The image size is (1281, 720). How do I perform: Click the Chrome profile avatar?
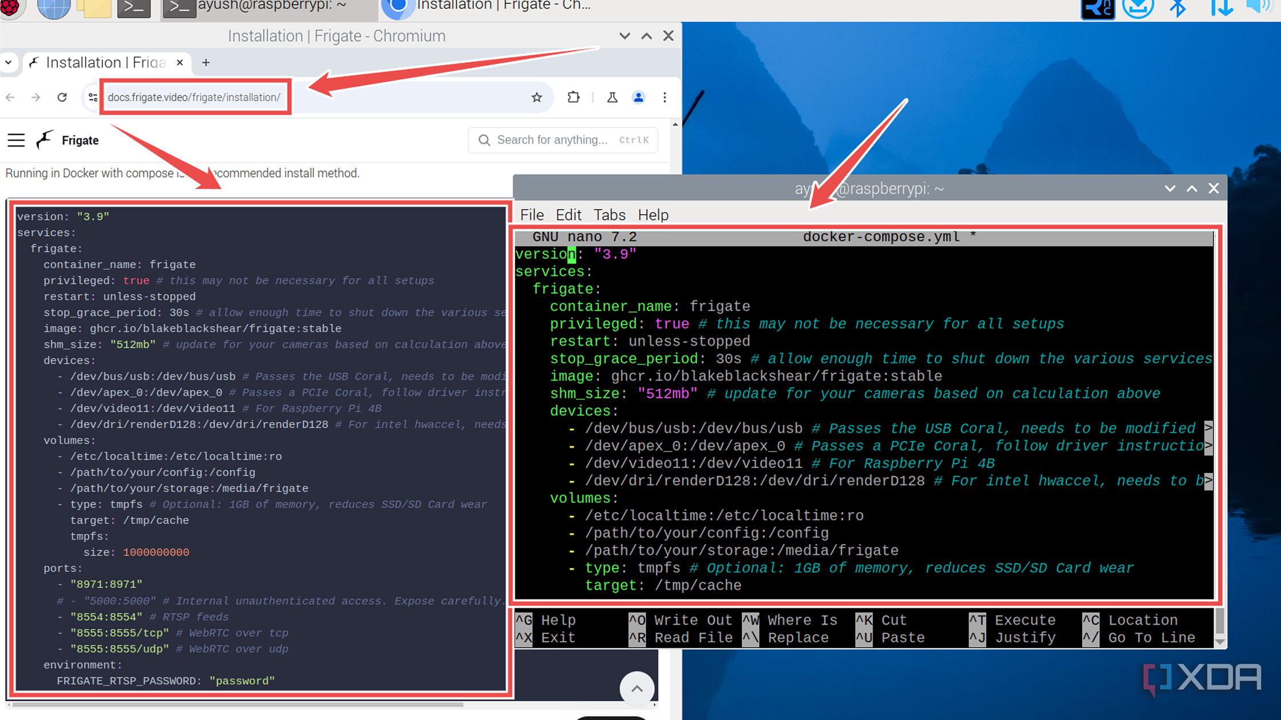pos(638,97)
